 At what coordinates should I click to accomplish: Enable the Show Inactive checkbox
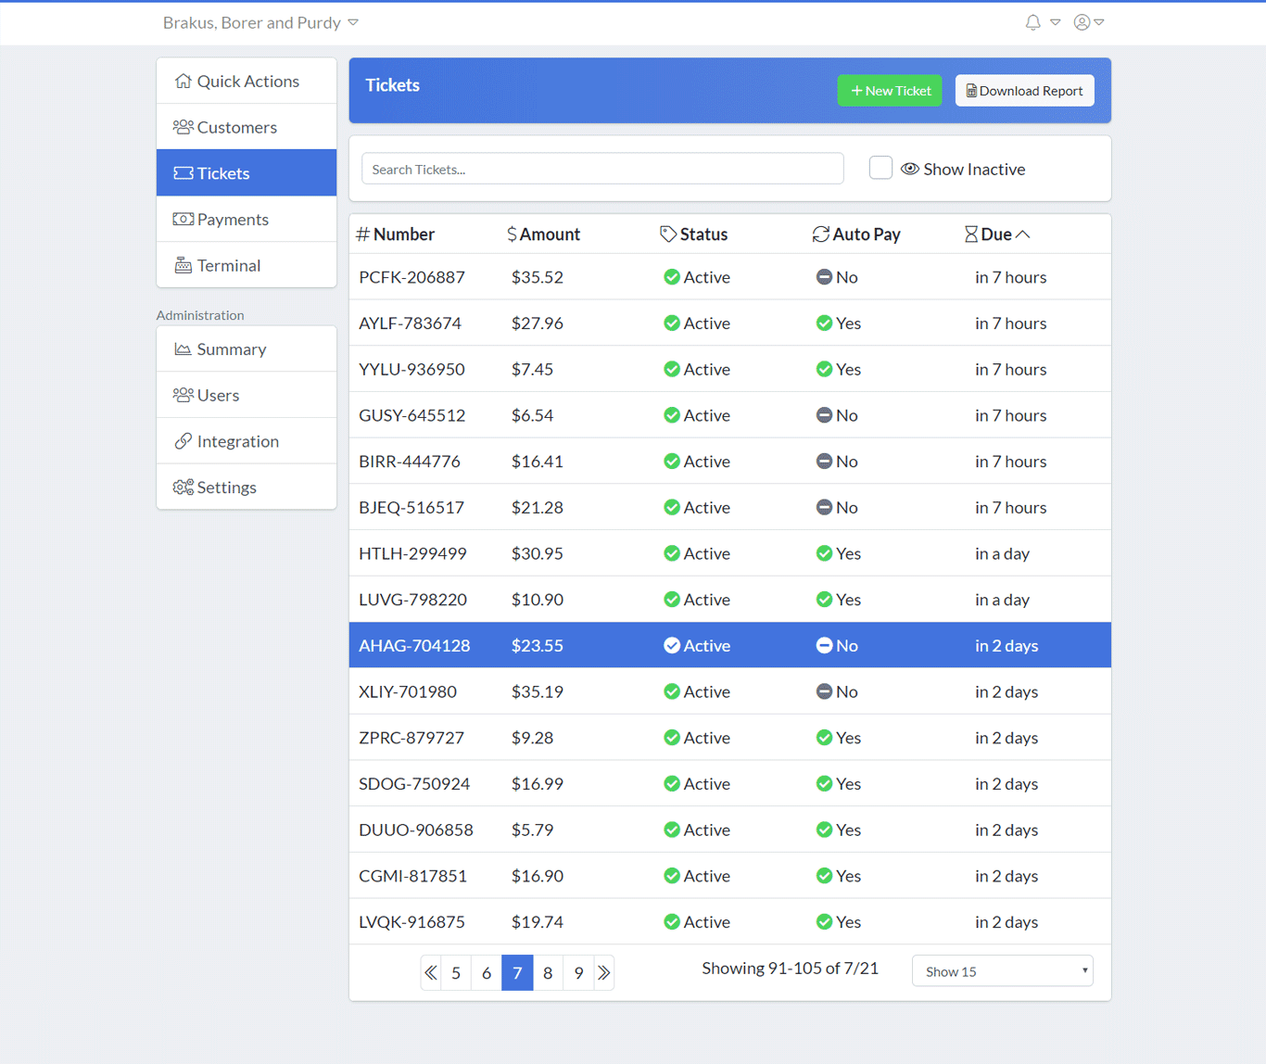pyautogui.click(x=880, y=168)
